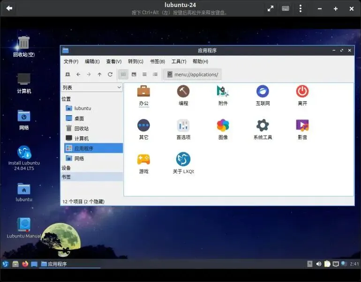The height and width of the screenshot is (282, 361).
Task: Click the removable media tray icon
Action: 310,264
